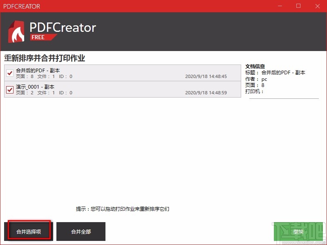Screen dimensions: 327x245
Task: Click the 作者 value pc
Action: (264, 79)
